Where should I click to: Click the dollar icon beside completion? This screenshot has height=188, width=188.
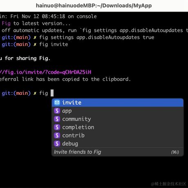57,127
